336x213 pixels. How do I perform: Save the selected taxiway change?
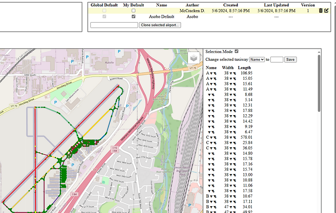point(290,59)
